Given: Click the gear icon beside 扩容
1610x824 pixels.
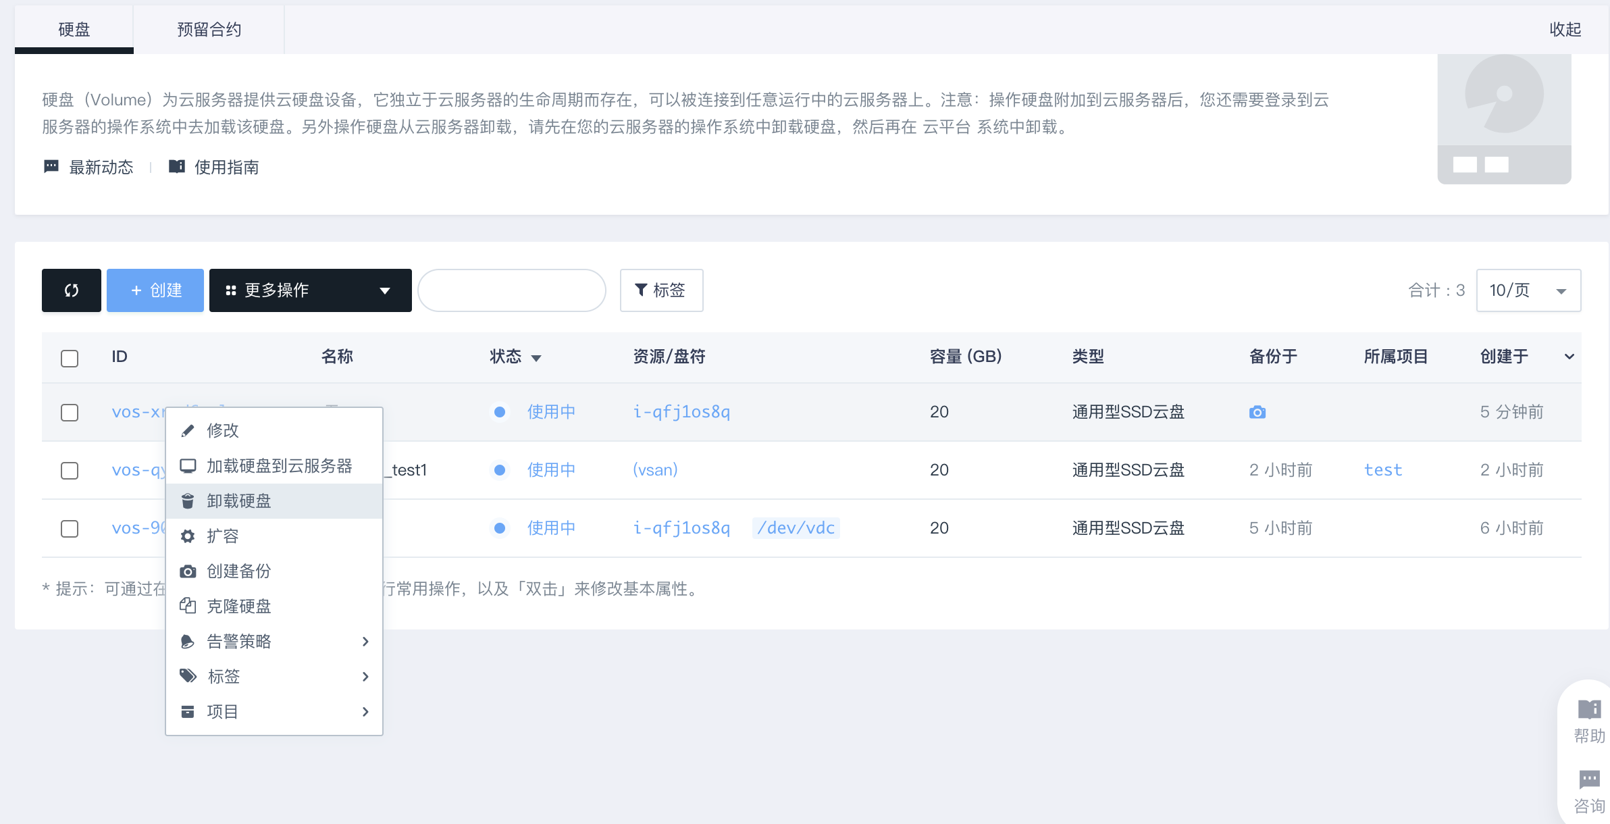Looking at the screenshot, I should tap(188, 536).
